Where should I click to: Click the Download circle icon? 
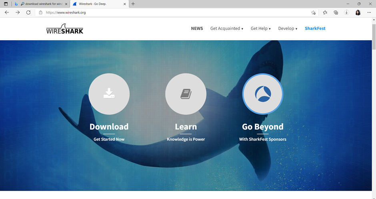click(109, 94)
